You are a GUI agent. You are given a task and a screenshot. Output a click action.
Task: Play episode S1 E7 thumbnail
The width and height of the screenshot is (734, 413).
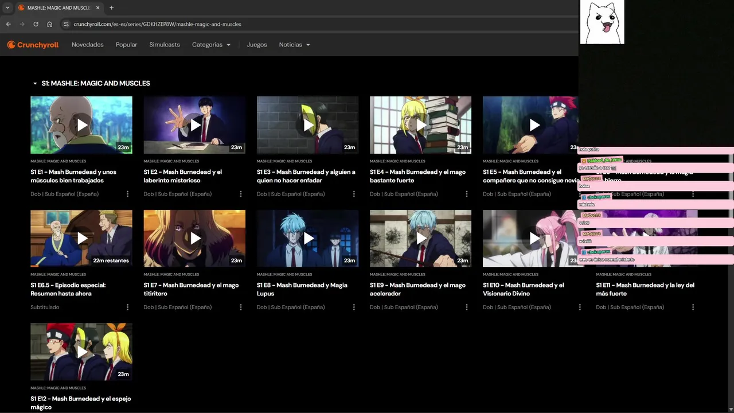194,238
